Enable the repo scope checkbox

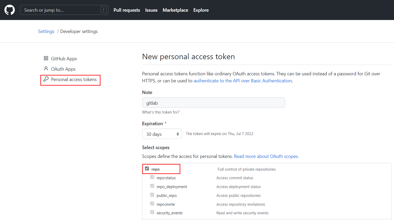point(147,168)
